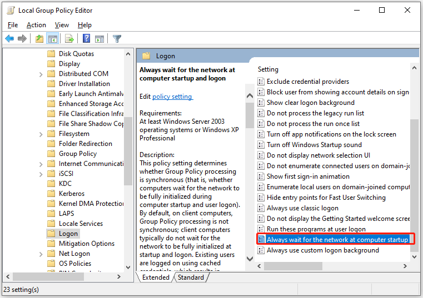Select Do not process the legacy run list
The image size is (423, 298).
[x=315, y=113]
